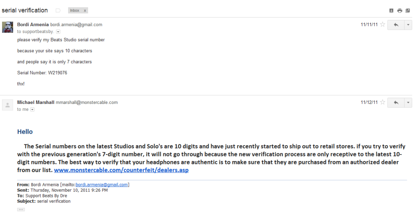
Task: Open the monstercable.com counterfeit dealers link
Action: click(x=121, y=170)
